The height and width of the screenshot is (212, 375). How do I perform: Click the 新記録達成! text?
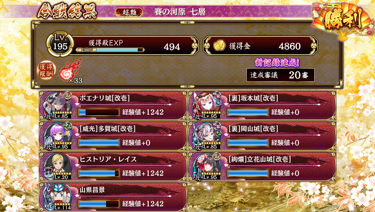pyautogui.click(x=277, y=63)
